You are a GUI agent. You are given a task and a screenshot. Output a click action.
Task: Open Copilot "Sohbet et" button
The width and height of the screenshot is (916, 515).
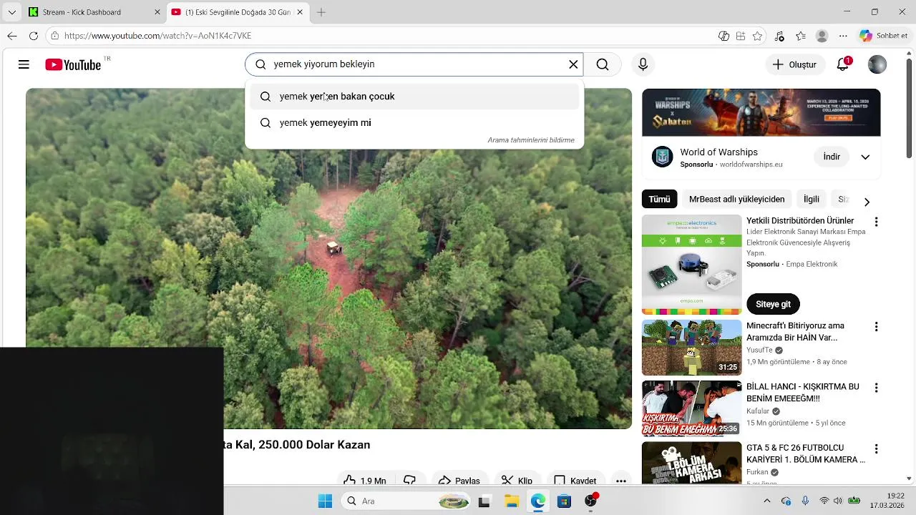884,36
